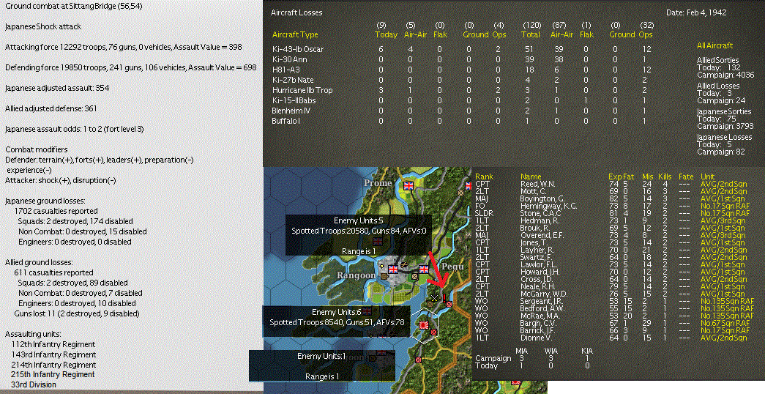Click the Unit header in the pilot list
The image size is (765, 394).
click(707, 176)
